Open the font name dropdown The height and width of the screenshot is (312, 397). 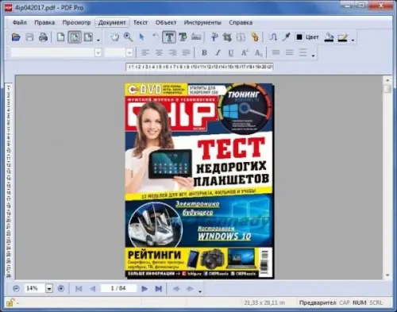[x=98, y=52]
